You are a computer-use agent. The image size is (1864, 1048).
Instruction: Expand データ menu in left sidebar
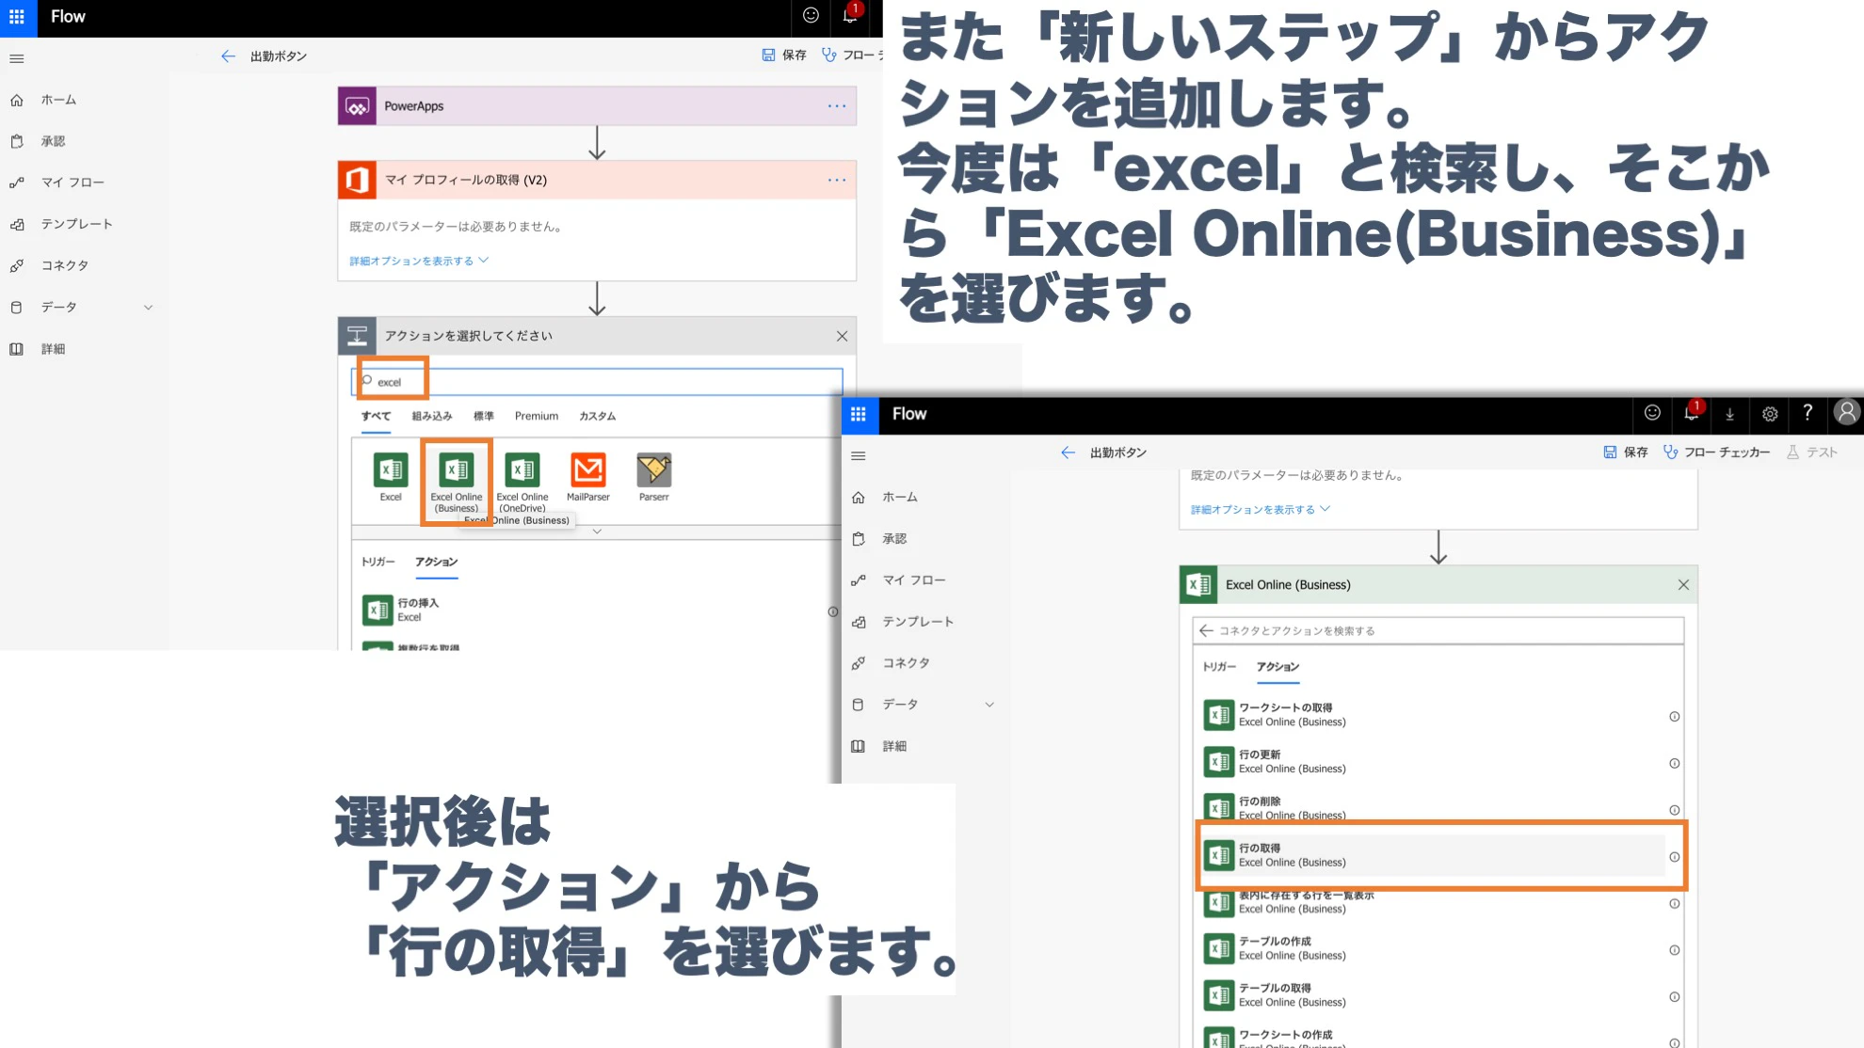click(148, 308)
